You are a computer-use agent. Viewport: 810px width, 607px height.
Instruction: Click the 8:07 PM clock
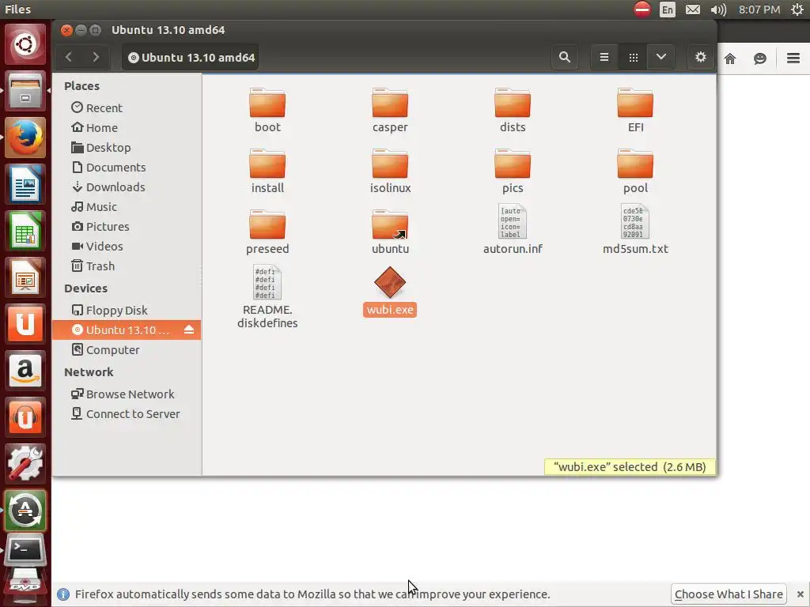pos(759,9)
